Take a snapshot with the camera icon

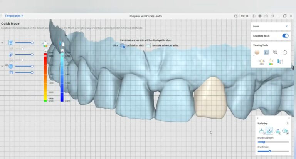(x=266, y=16)
